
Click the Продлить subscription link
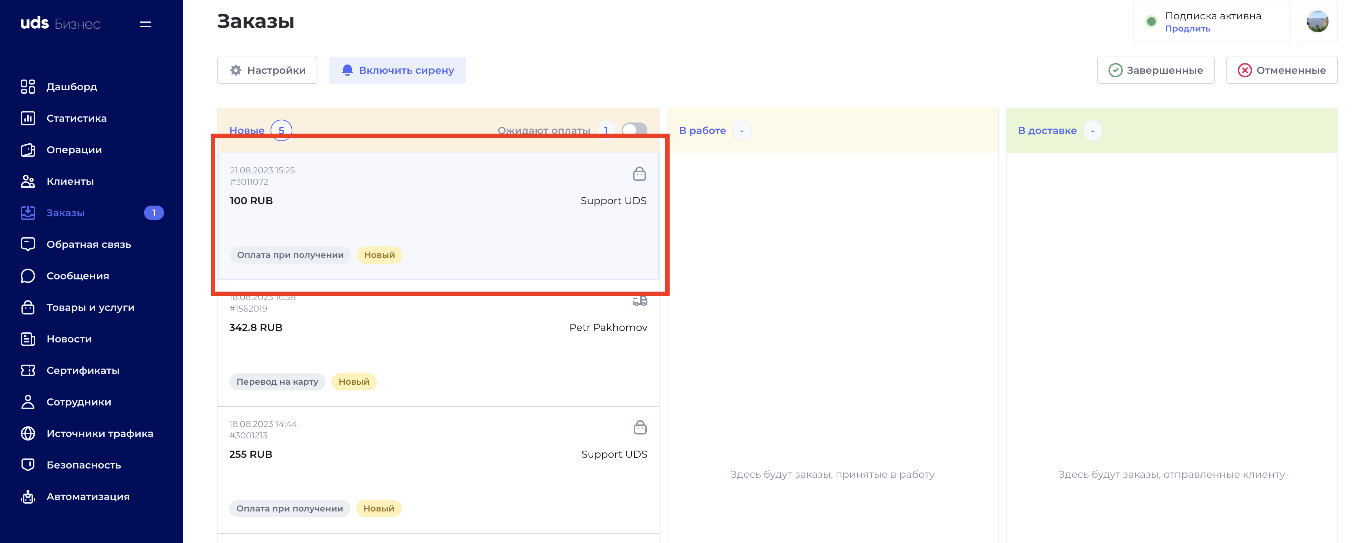click(1187, 29)
